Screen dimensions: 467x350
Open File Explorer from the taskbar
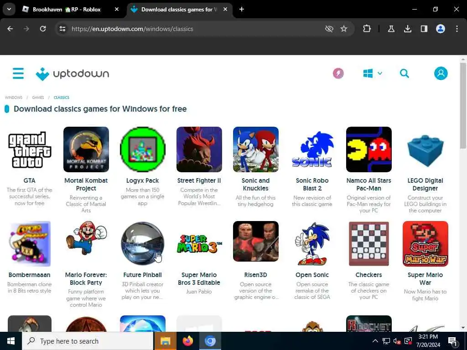[x=165, y=341]
